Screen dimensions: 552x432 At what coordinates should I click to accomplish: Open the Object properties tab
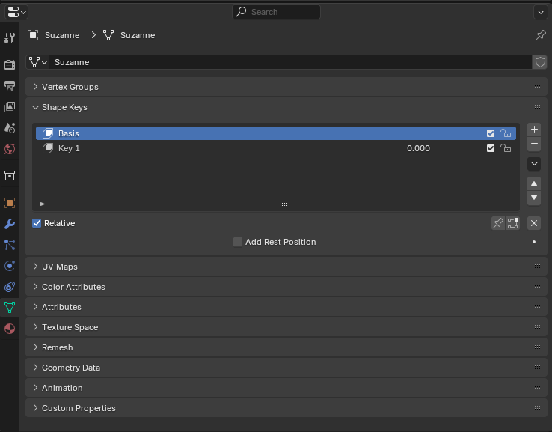pyautogui.click(x=10, y=203)
